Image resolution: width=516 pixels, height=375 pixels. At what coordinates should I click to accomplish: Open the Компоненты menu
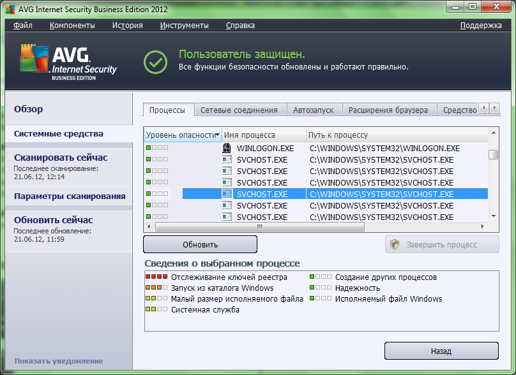72,26
